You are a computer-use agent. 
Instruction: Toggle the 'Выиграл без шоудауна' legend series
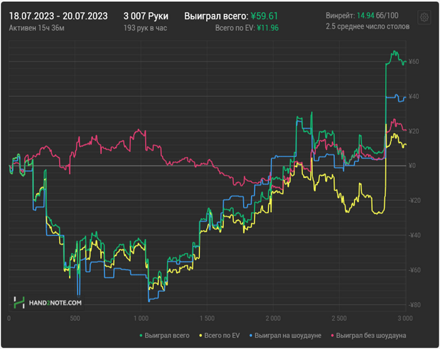pyautogui.click(x=368, y=335)
